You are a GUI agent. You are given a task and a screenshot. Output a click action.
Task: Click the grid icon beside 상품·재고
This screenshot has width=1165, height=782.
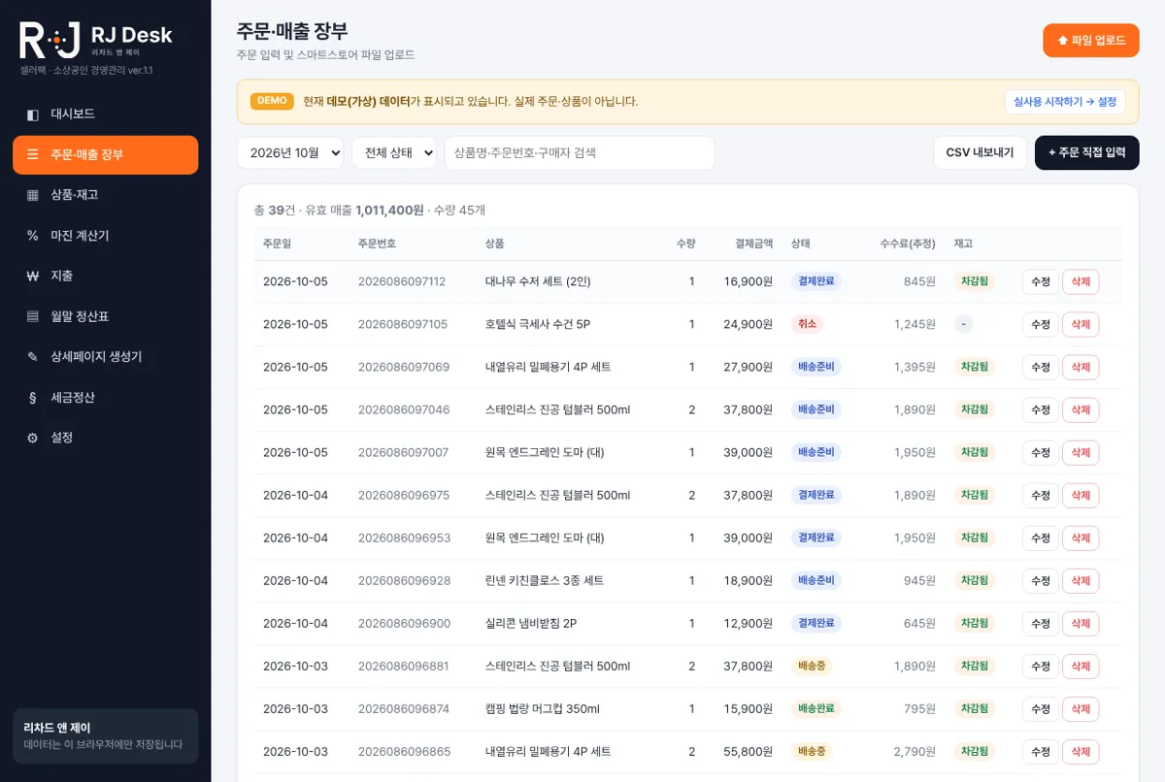[x=33, y=195]
